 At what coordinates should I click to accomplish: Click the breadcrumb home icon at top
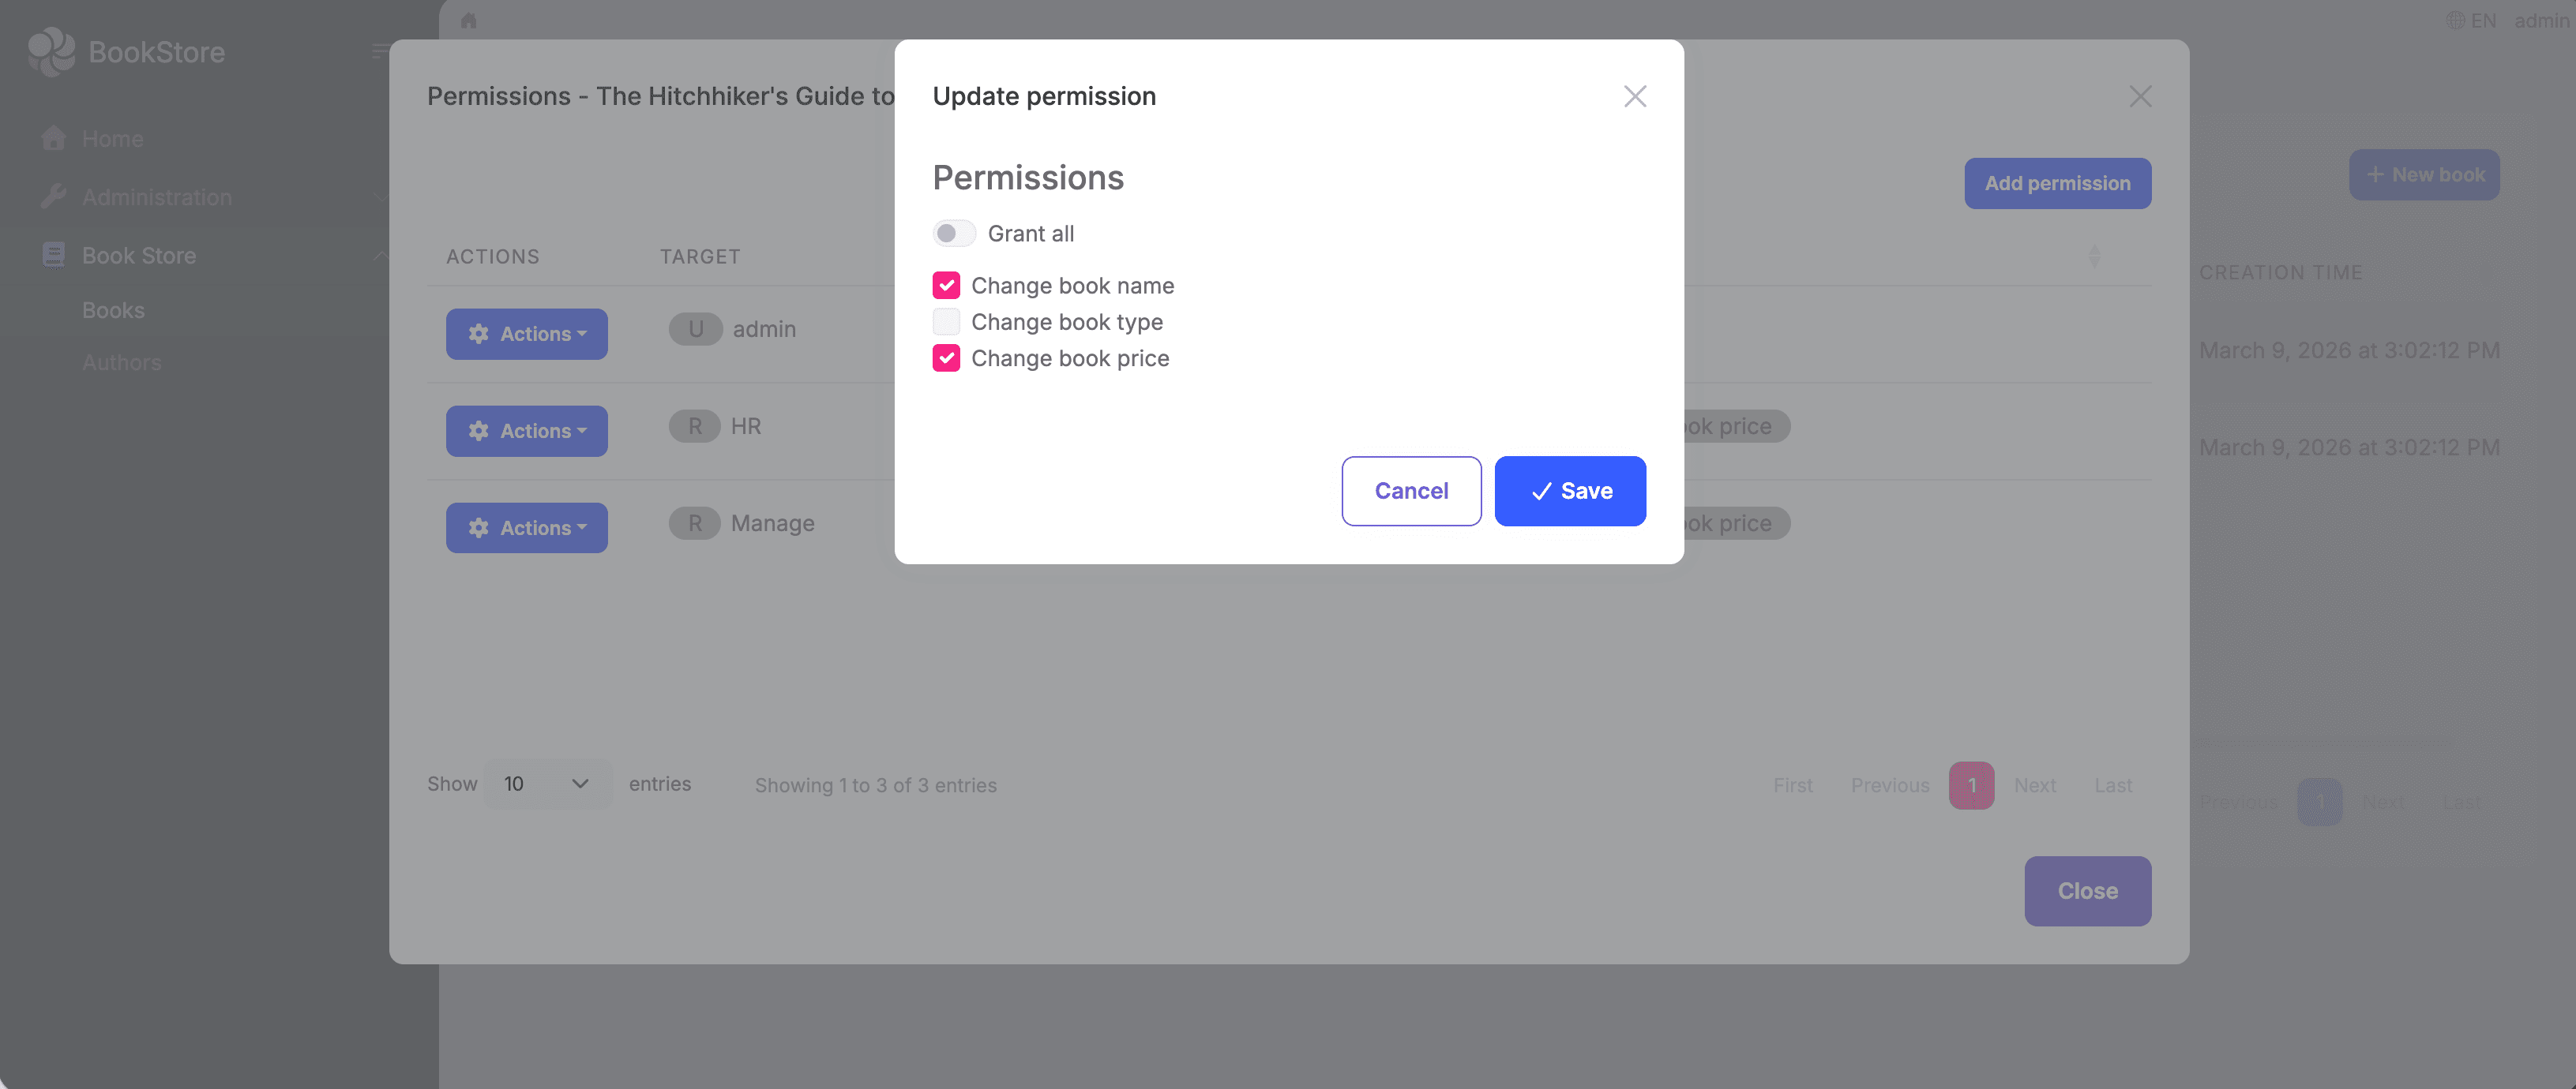(x=469, y=20)
